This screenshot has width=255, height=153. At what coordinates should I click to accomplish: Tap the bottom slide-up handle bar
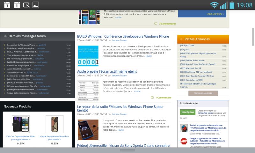(x=127, y=150)
